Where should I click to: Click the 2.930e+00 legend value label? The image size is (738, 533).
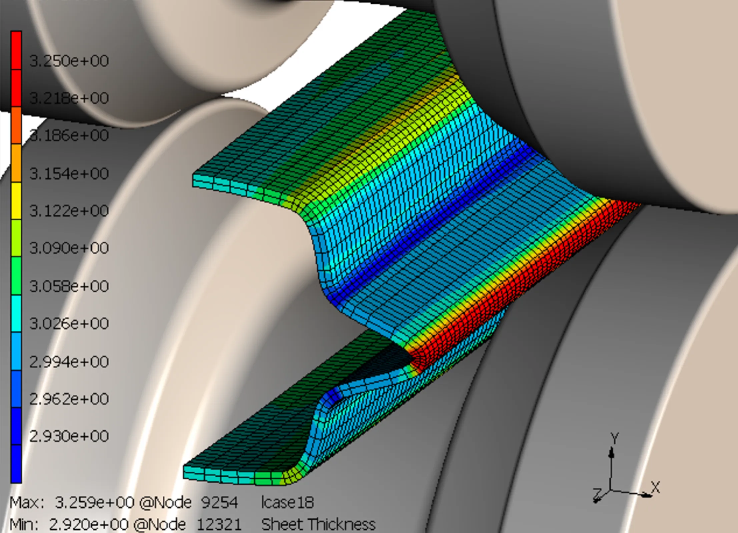(69, 436)
